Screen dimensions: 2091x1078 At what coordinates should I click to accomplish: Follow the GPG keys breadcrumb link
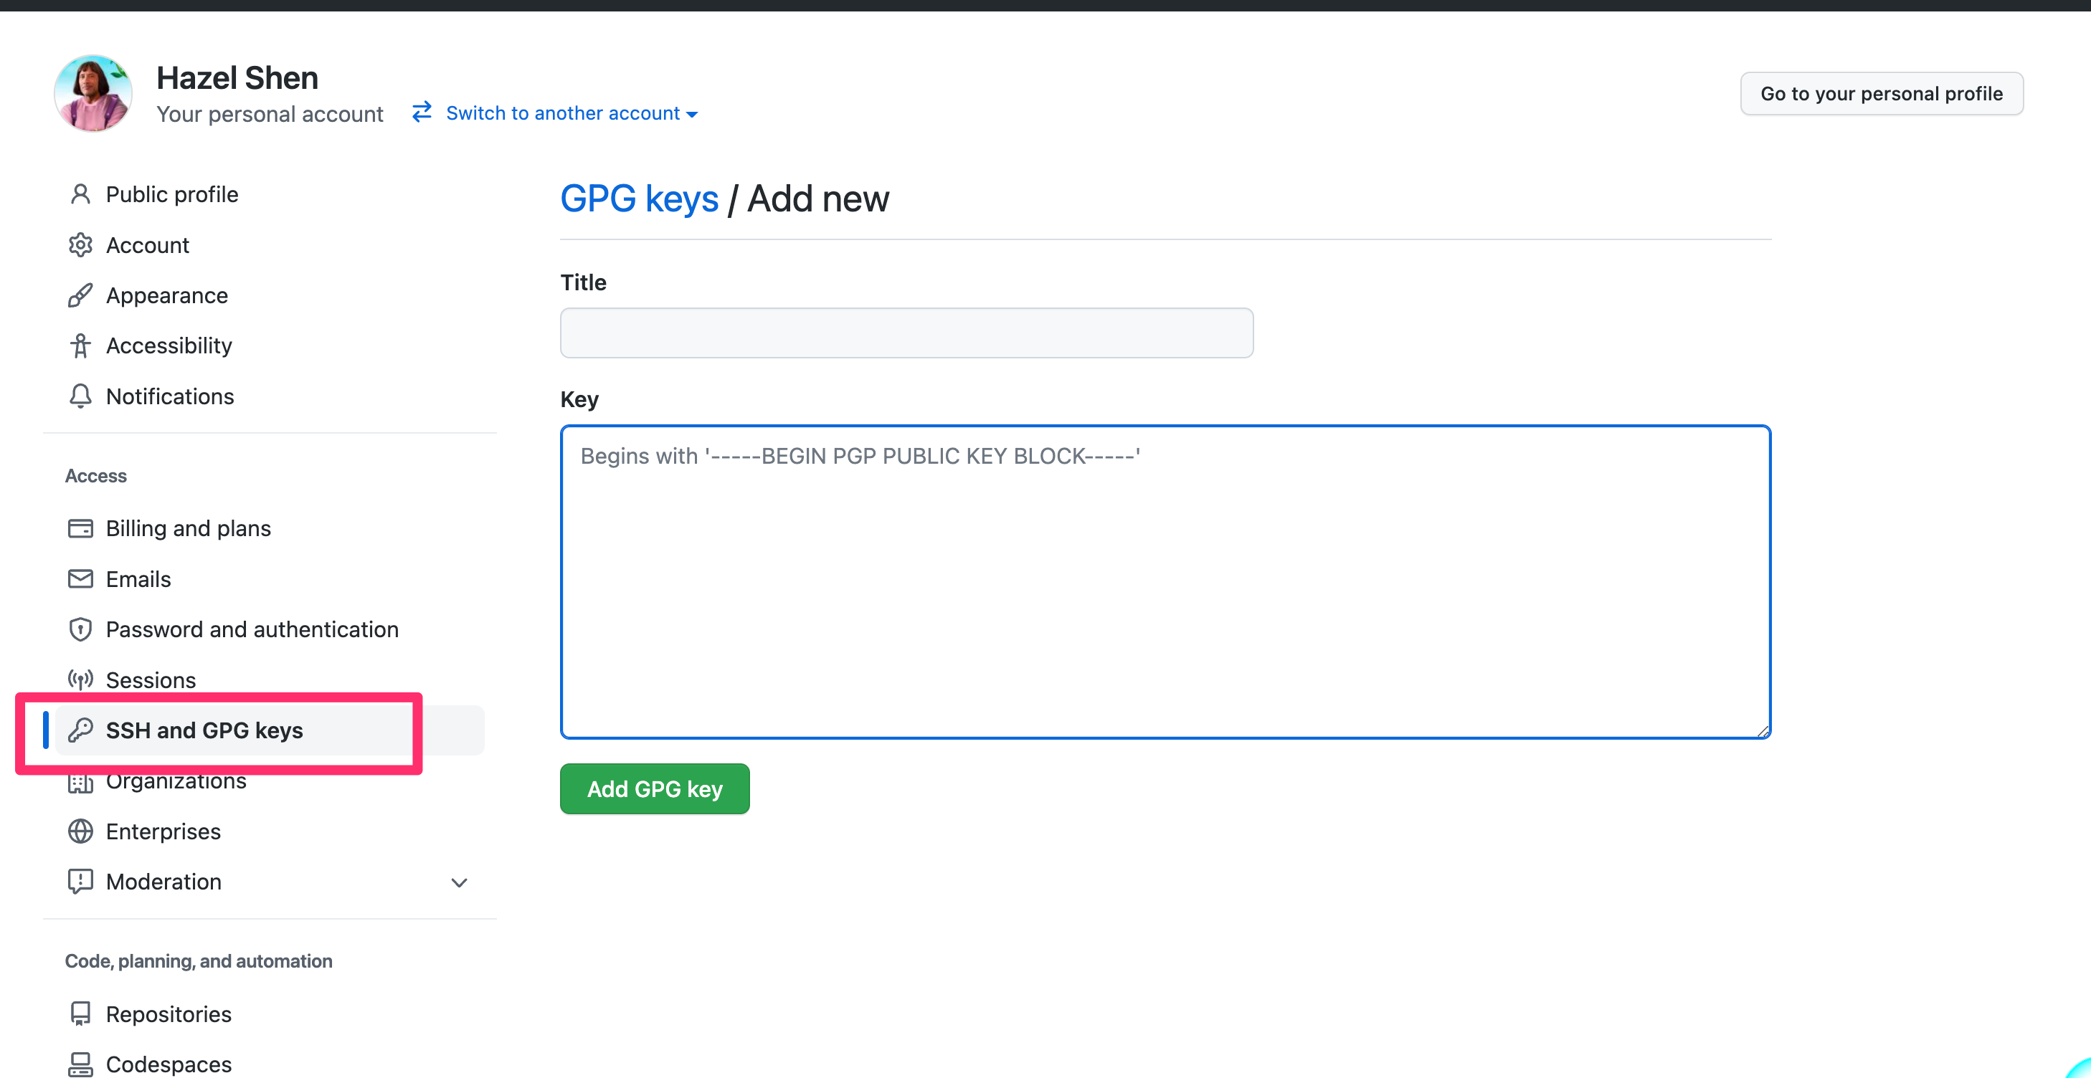tap(639, 199)
